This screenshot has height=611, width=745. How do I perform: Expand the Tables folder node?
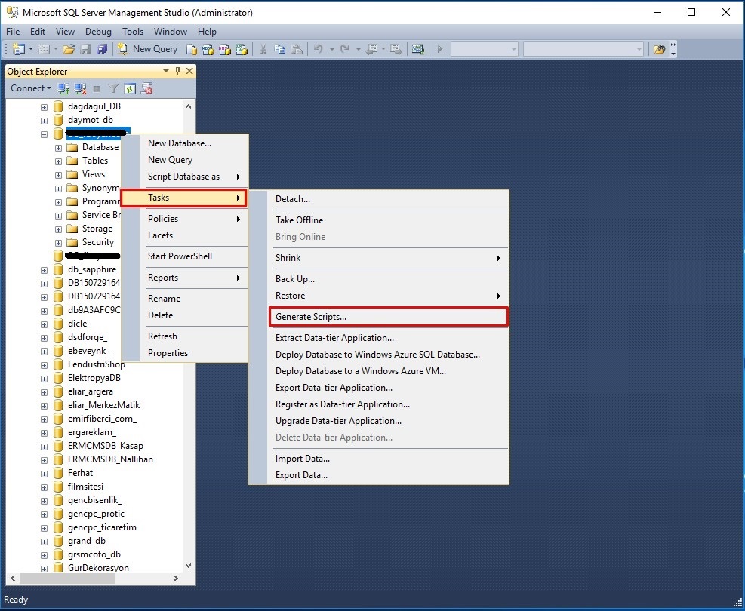[x=58, y=162]
